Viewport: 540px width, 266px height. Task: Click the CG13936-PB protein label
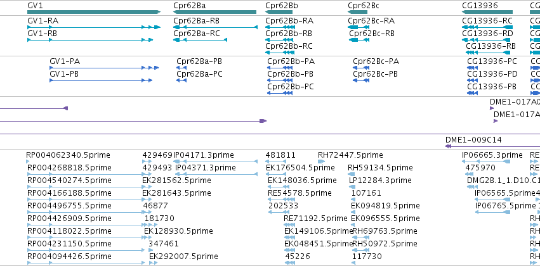[492, 87]
